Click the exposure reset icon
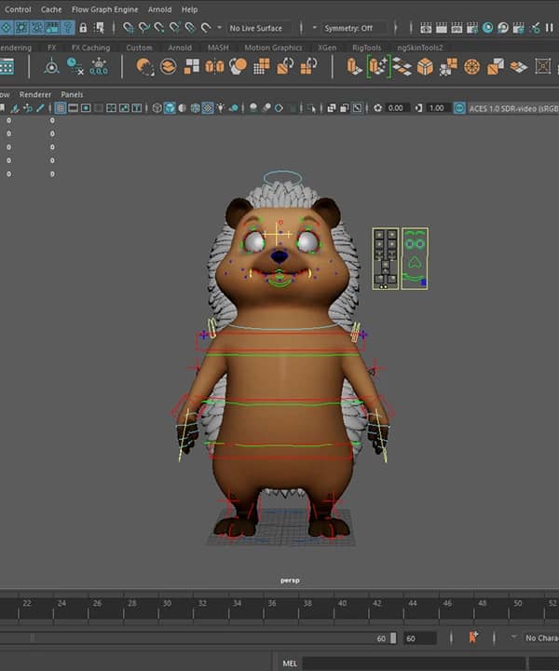 click(x=377, y=108)
